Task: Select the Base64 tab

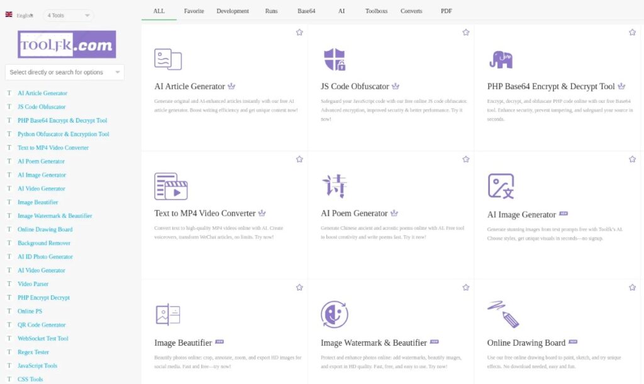Action: 307,11
